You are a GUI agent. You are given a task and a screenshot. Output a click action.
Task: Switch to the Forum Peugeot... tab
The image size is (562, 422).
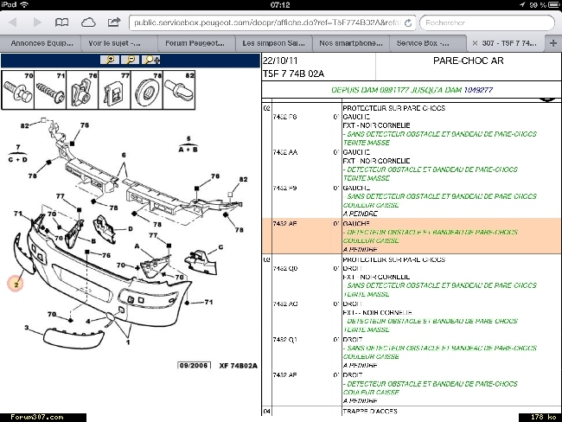pyautogui.click(x=195, y=43)
